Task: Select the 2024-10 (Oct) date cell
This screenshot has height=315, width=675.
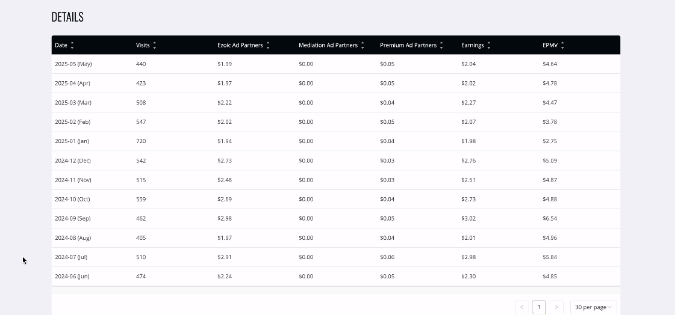Action: point(72,200)
